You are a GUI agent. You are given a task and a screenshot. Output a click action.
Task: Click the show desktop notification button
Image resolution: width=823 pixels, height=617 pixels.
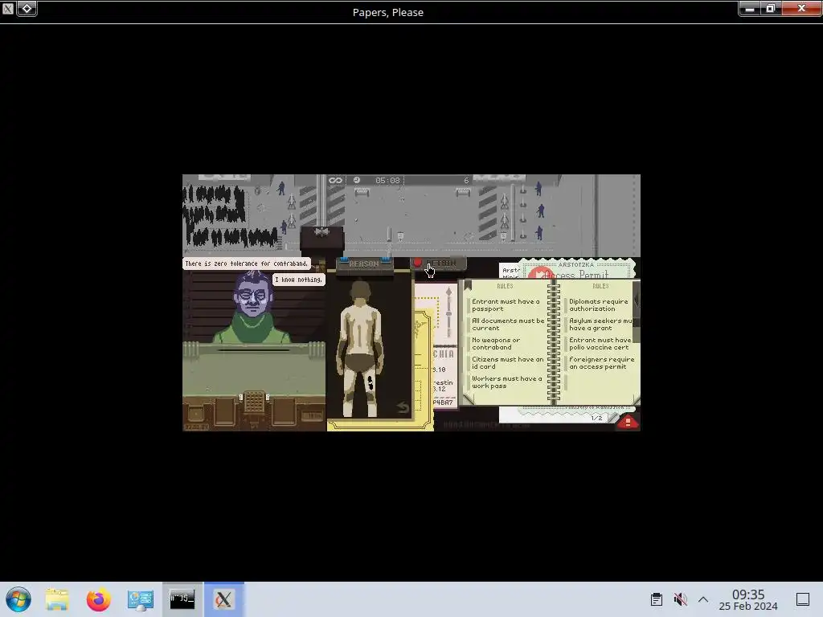[x=803, y=599]
